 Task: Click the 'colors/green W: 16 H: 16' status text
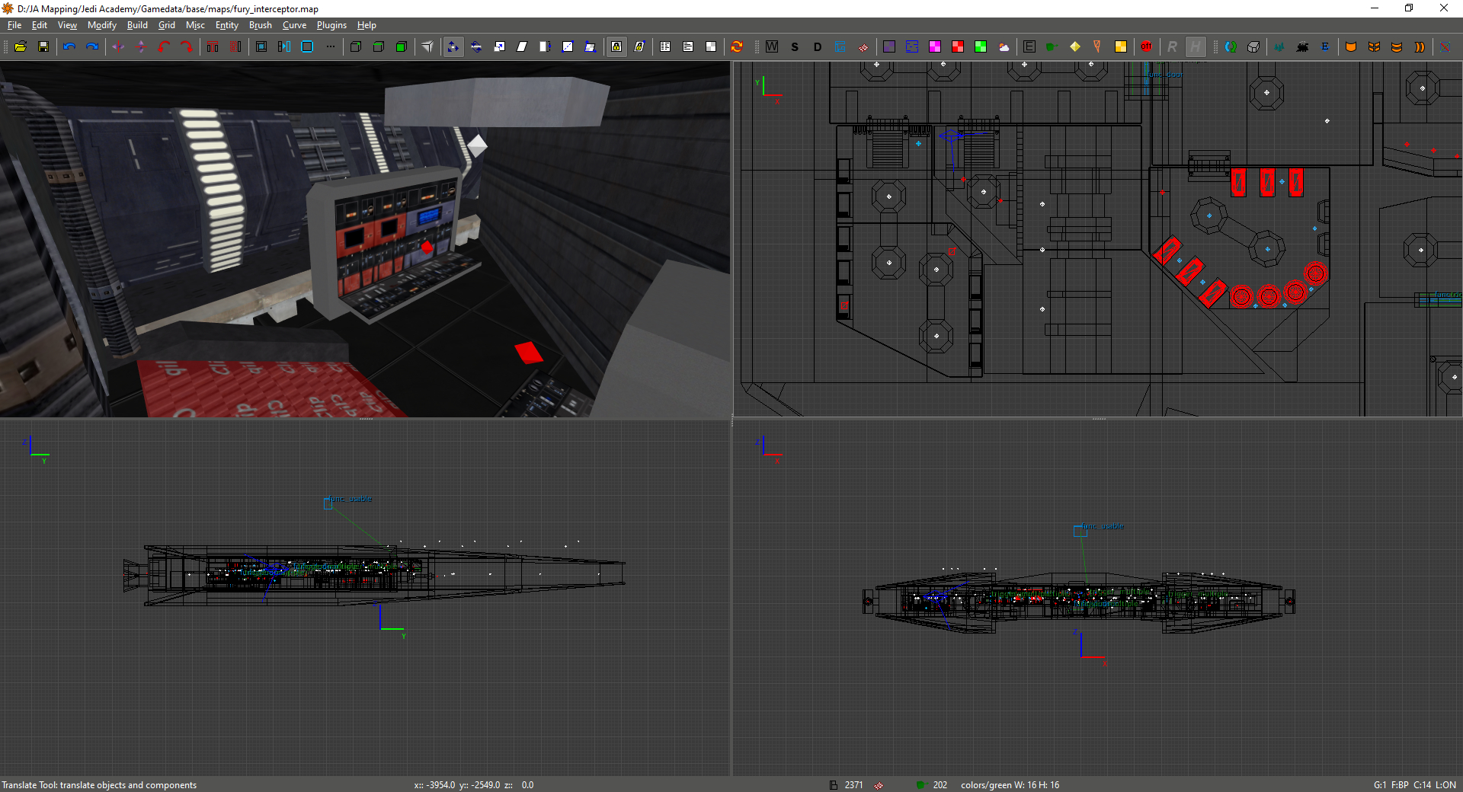[1010, 785]
